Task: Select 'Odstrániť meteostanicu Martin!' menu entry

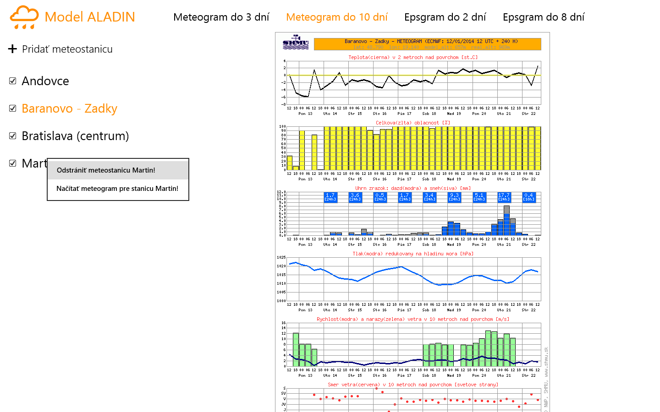Action: [x=106, y=170]
